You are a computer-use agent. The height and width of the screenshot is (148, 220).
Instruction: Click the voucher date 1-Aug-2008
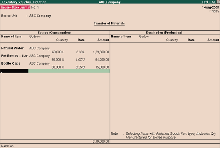210,8
